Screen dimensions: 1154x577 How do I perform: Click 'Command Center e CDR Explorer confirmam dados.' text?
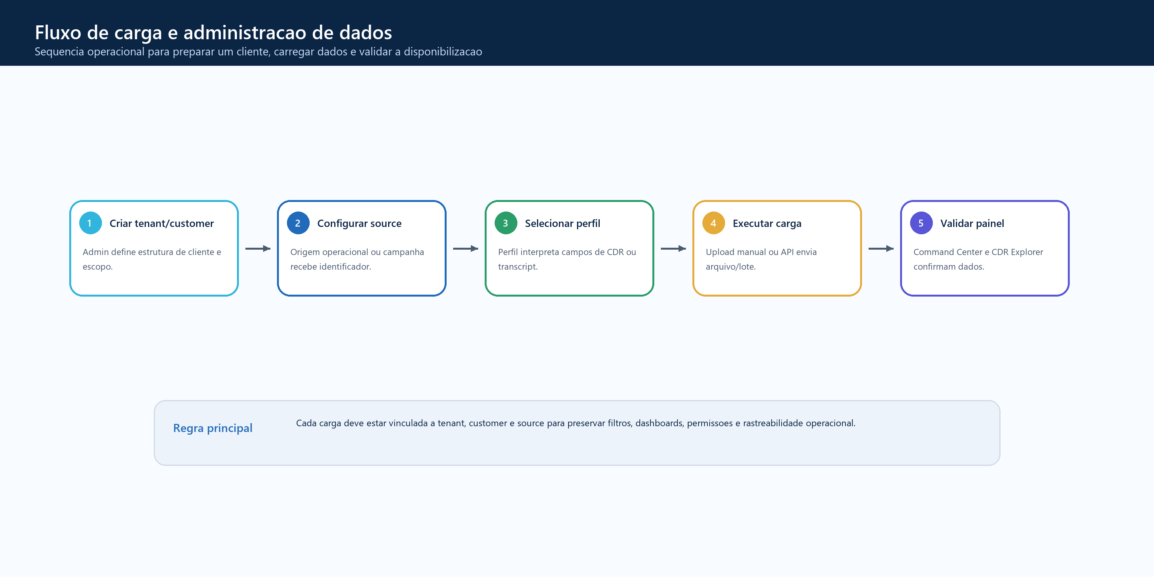978,259
